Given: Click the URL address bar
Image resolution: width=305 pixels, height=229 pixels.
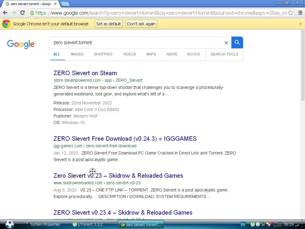Looking at the screenshot, I should (161, 13).
